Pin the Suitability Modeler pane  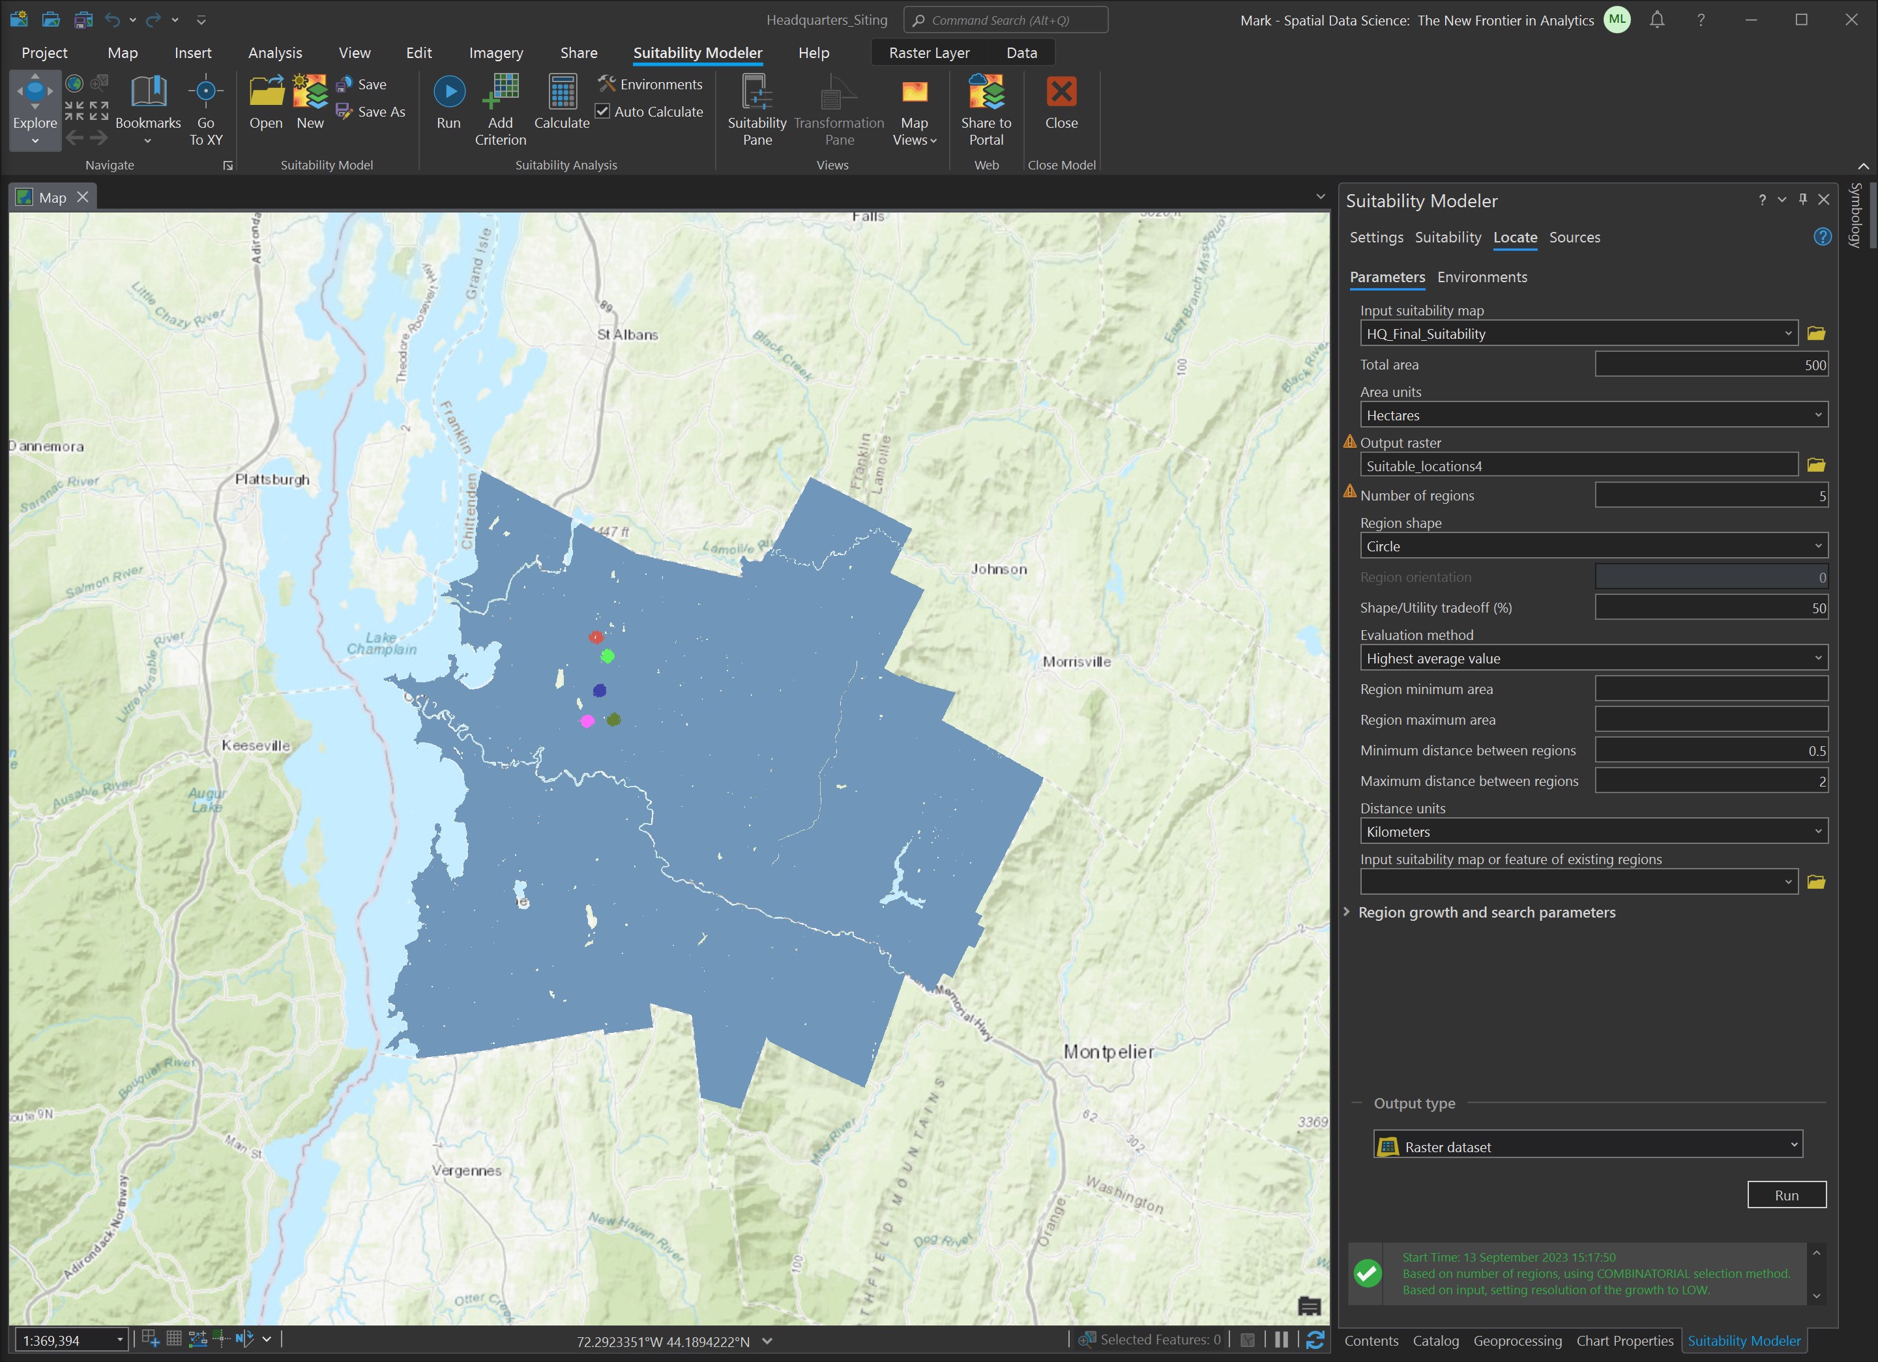tap(1802, 199)
